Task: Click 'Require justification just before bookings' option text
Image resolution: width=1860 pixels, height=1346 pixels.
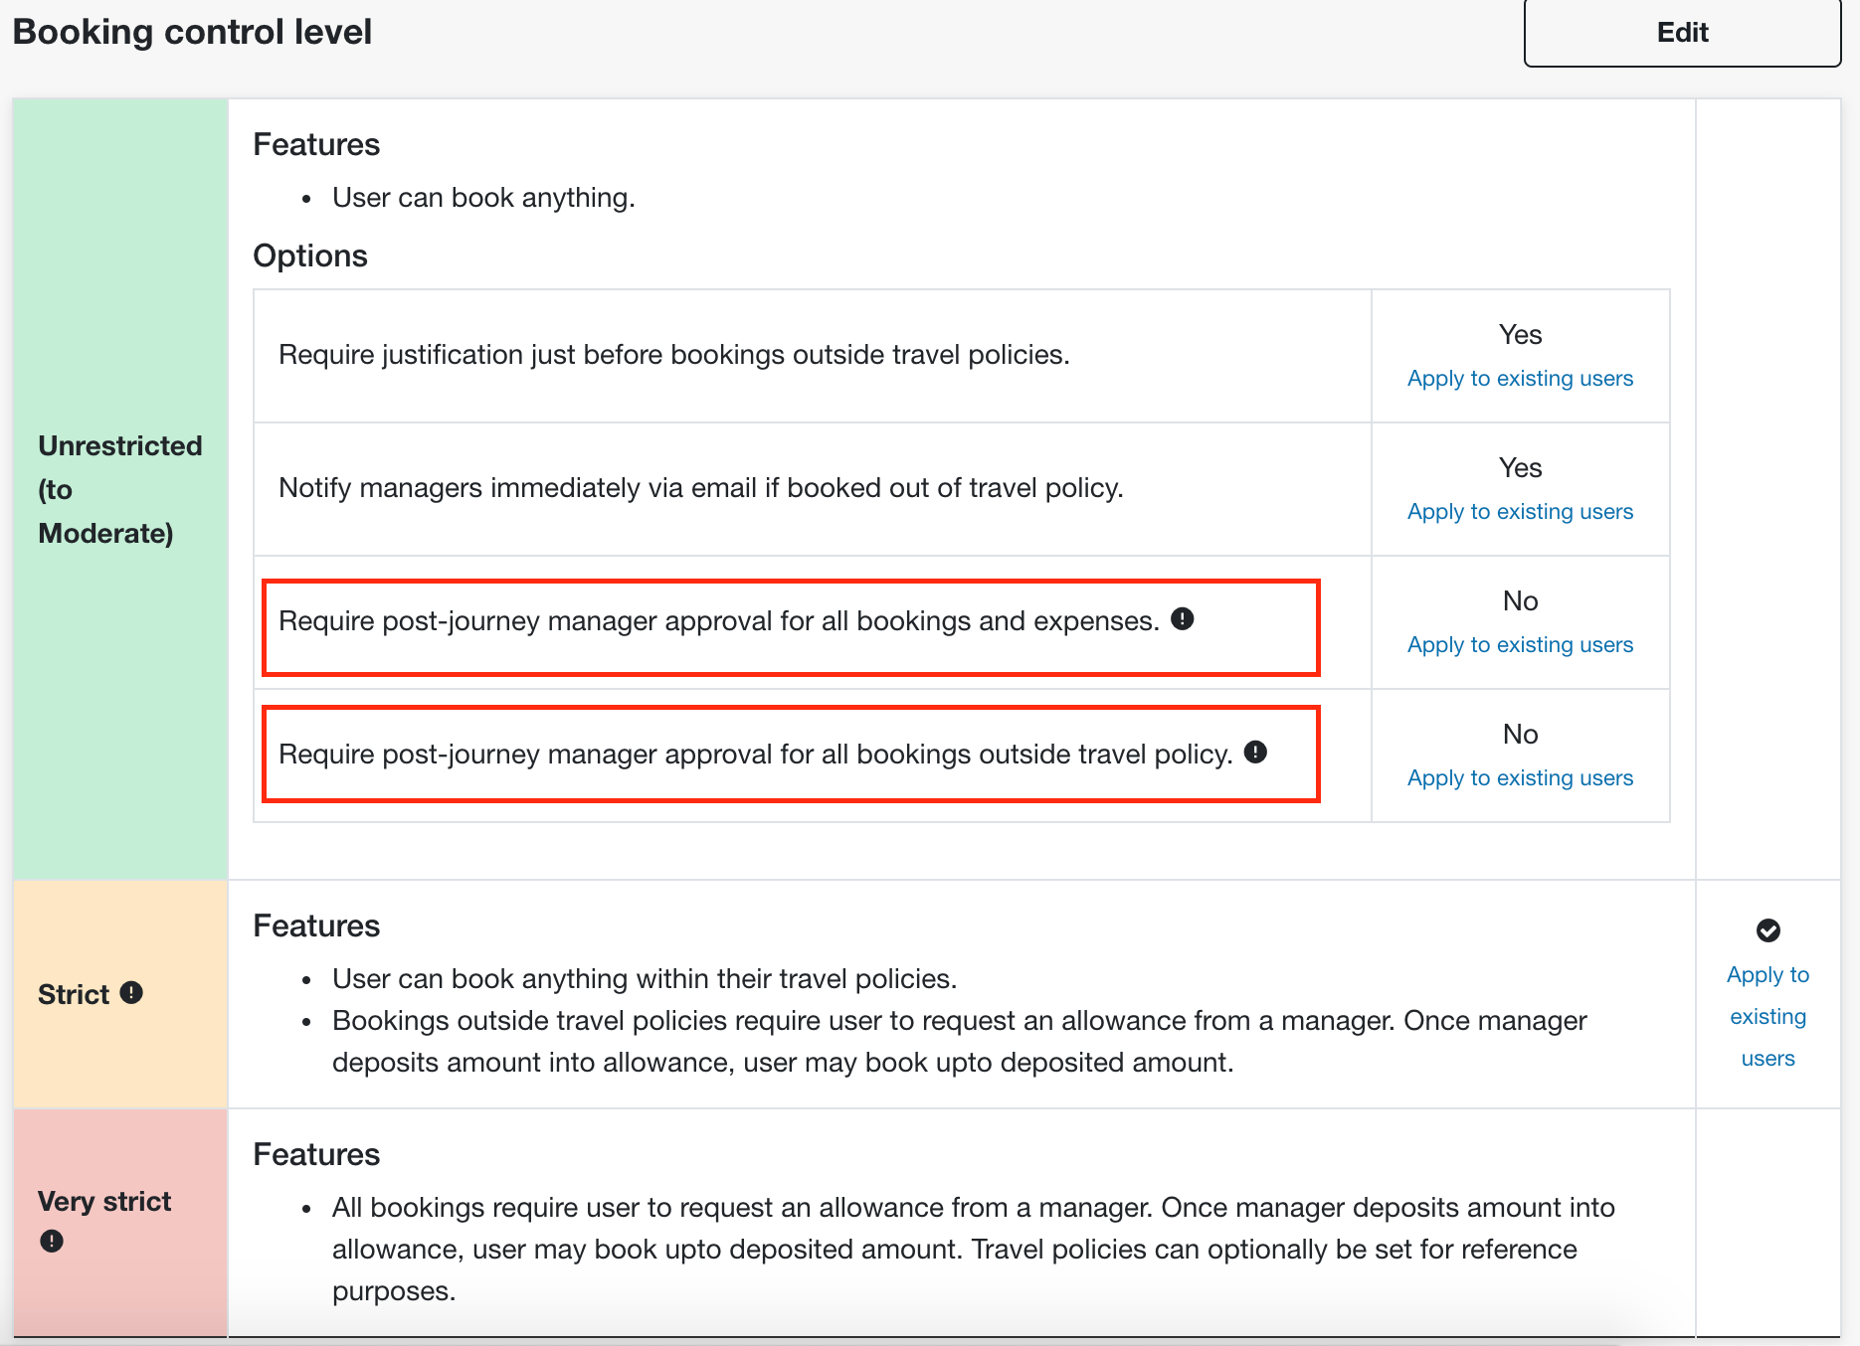Action: [x=673, y=355]
